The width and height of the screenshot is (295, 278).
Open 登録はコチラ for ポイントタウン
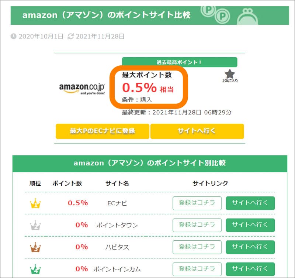click(197, 225)
